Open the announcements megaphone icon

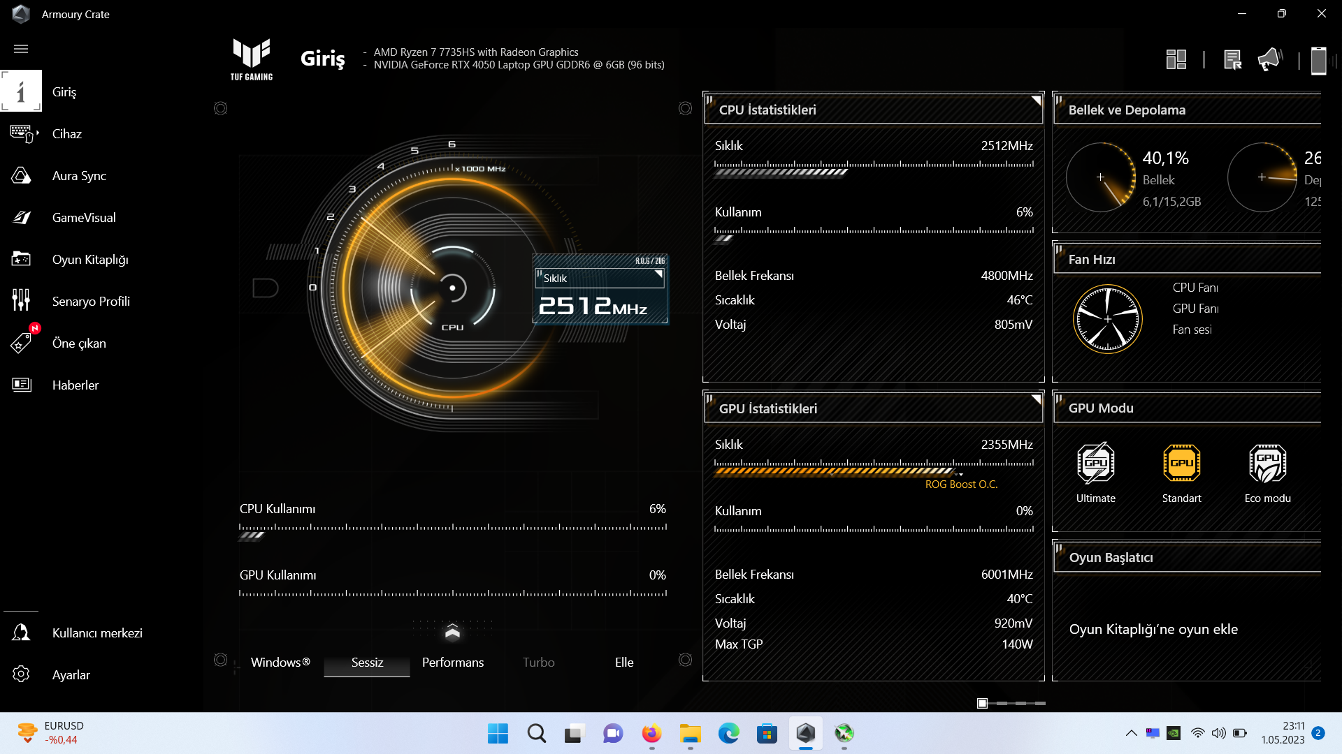point(1269,60)
